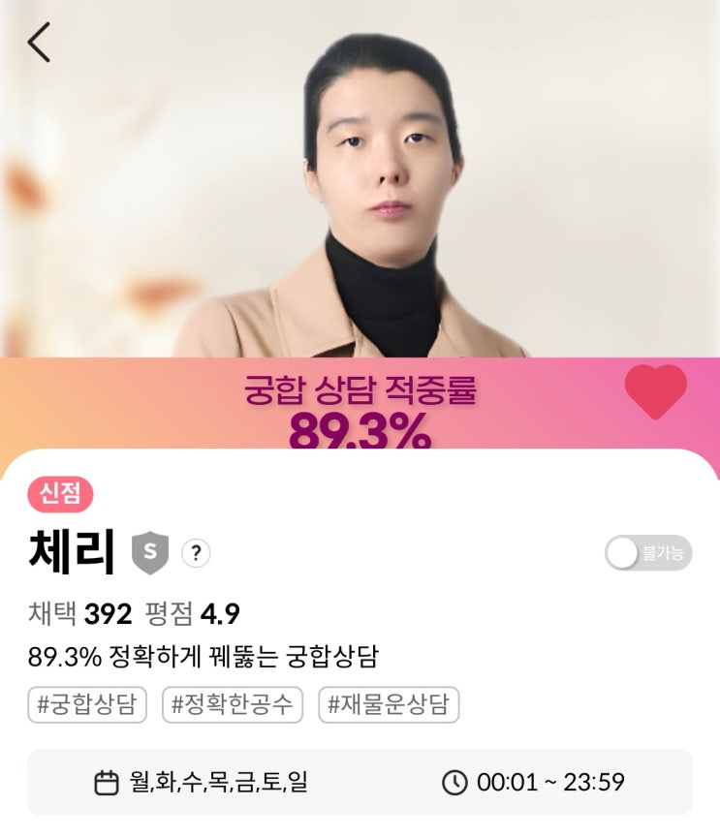Screen dimensions: 720x837
Task: Tap the back arrow icon
Action: 39,43
